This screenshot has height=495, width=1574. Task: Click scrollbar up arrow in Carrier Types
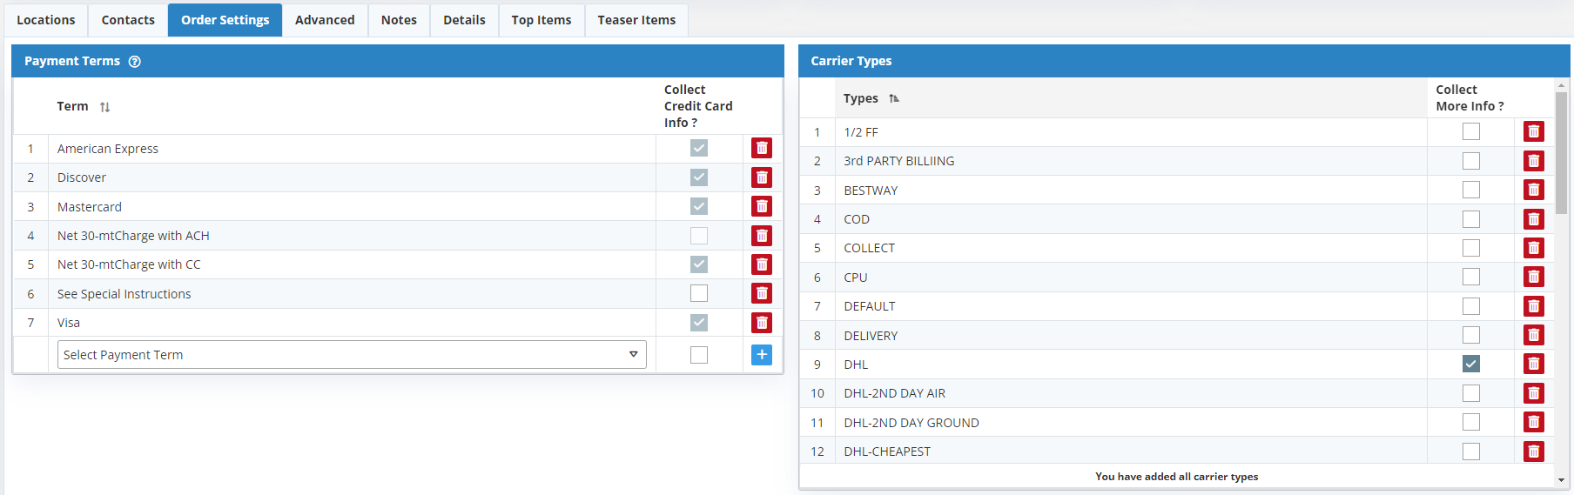1561,85
